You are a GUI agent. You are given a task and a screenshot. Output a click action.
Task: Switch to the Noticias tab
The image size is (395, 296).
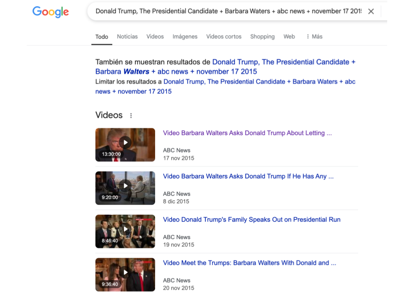click(127, 37)
